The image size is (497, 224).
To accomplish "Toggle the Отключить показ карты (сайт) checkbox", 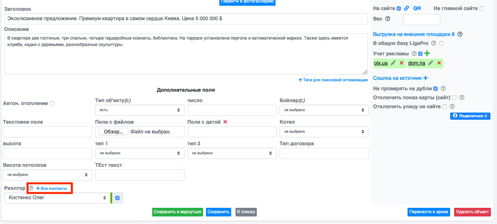I will tap(454, 97).
